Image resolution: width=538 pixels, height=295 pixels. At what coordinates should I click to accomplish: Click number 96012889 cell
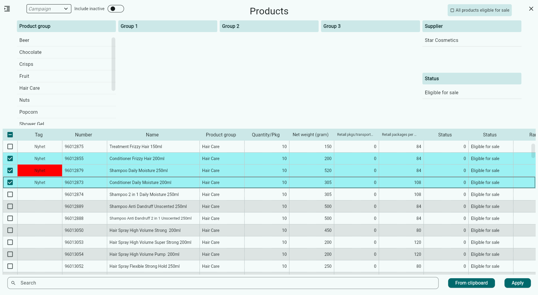click(85, 206)
